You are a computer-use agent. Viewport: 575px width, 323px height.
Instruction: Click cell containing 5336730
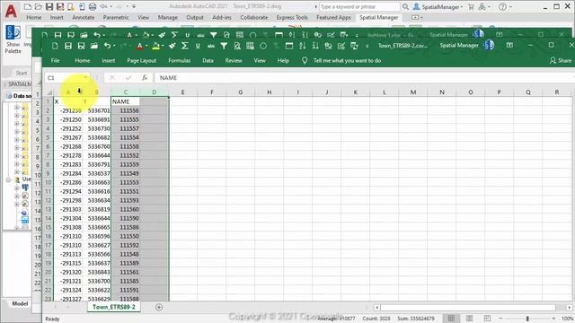(98, 128)
